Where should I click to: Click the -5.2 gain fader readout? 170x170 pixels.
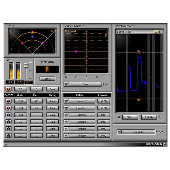click(29, 82)
